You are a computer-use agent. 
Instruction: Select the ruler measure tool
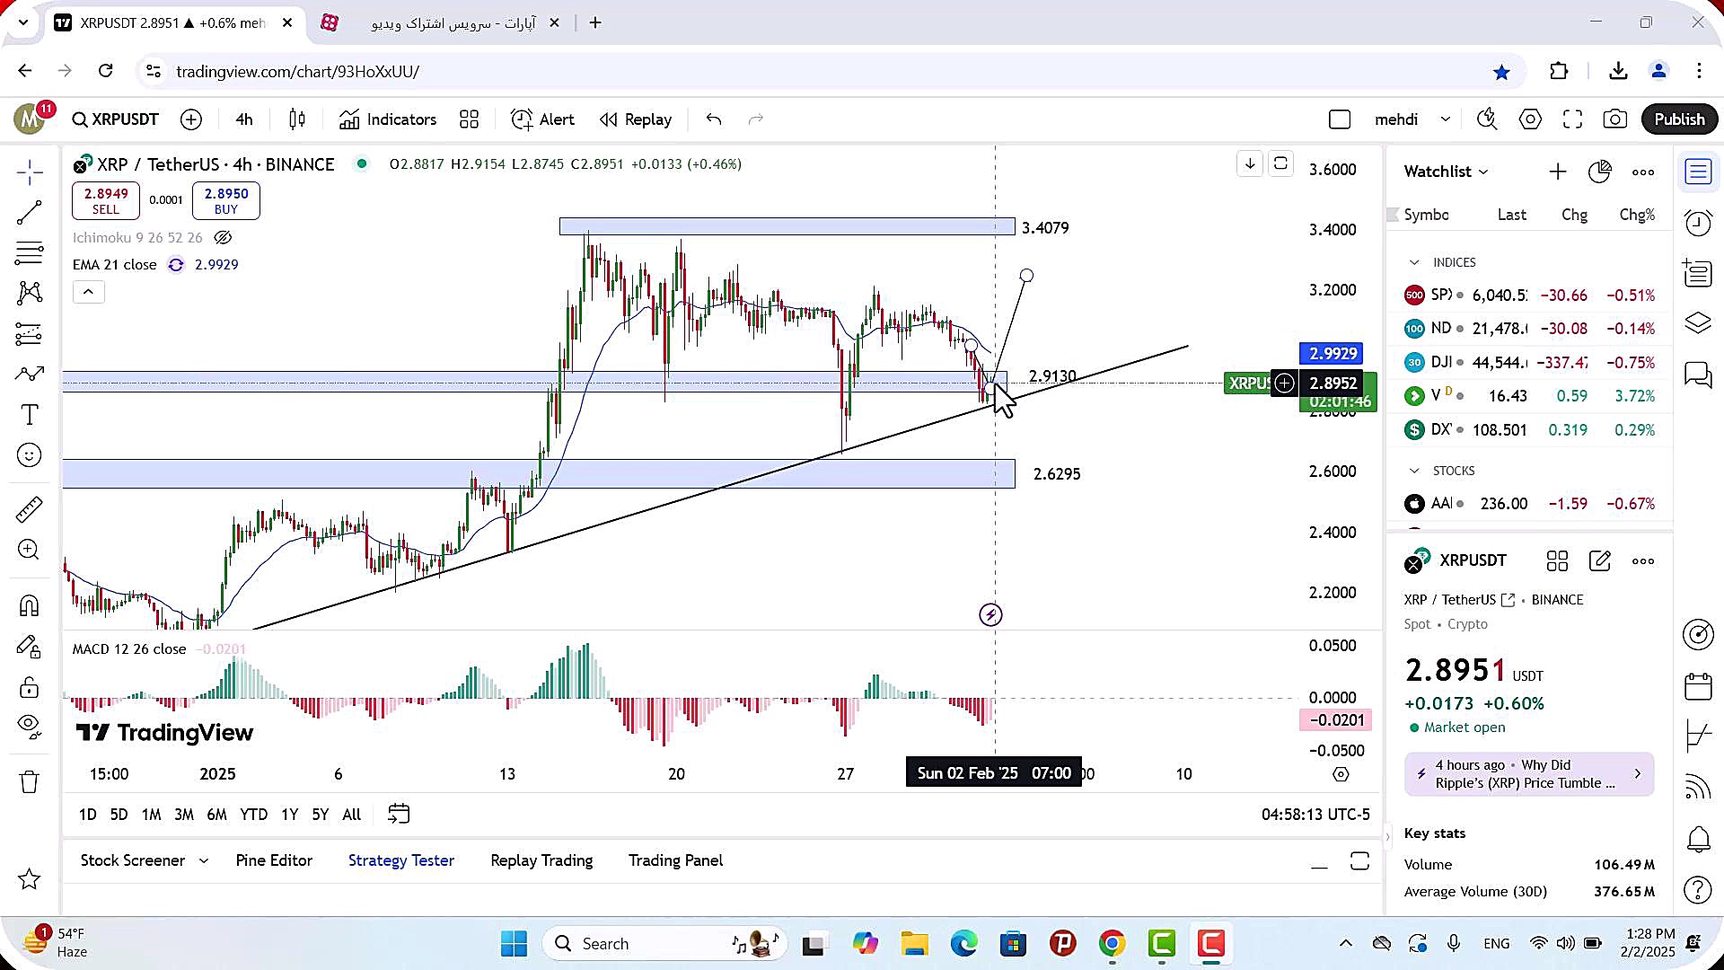(30, 509)
